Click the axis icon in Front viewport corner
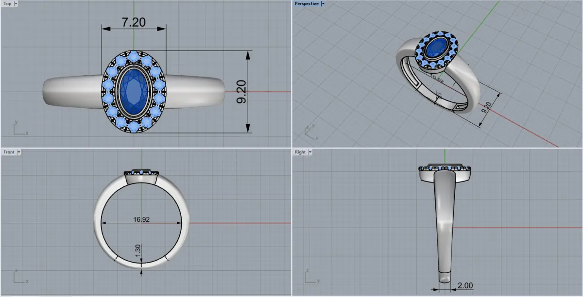 [20, 277]
